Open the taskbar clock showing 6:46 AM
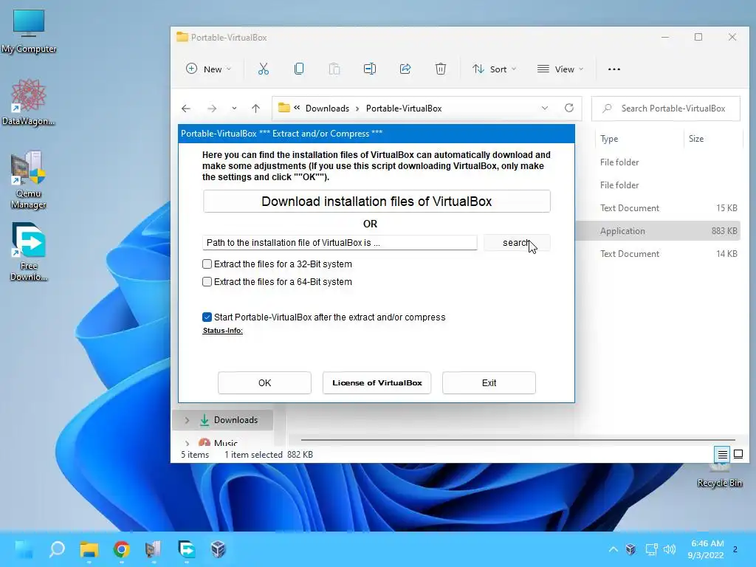This screenshot has width=756, height=567. click(x=706, y=549)
